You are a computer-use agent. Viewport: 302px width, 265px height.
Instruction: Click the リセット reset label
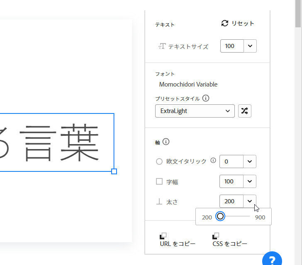point(243,24)
